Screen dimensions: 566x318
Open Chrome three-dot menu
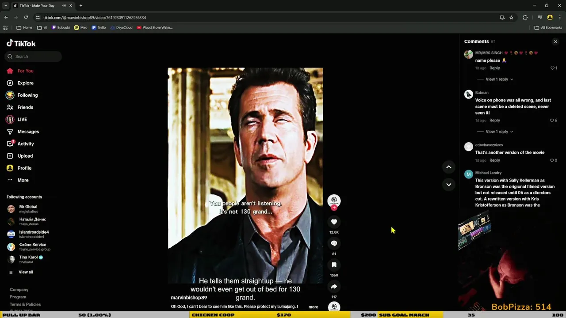(559, 17)
